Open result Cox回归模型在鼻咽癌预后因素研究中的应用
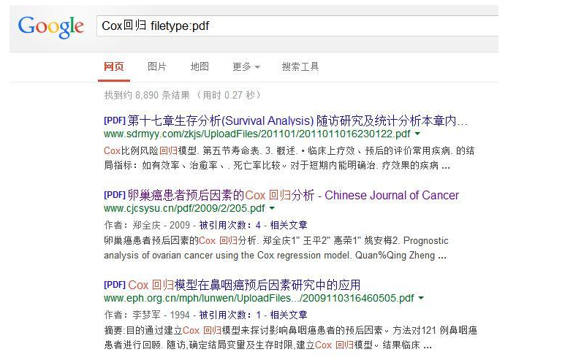The width and height of the screenshot is (573, 360). 244,285
